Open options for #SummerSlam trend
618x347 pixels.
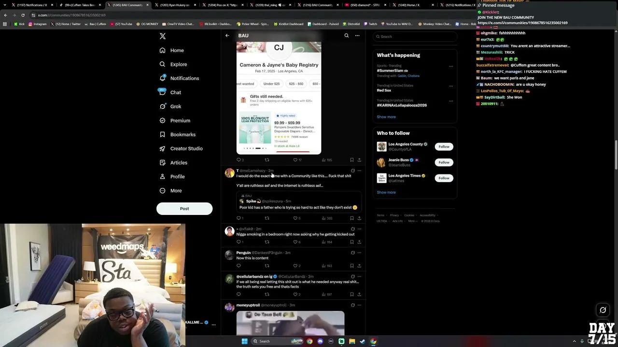point(451,67)
